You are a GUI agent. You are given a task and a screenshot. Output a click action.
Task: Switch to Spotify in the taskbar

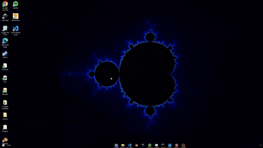point(150,145)
